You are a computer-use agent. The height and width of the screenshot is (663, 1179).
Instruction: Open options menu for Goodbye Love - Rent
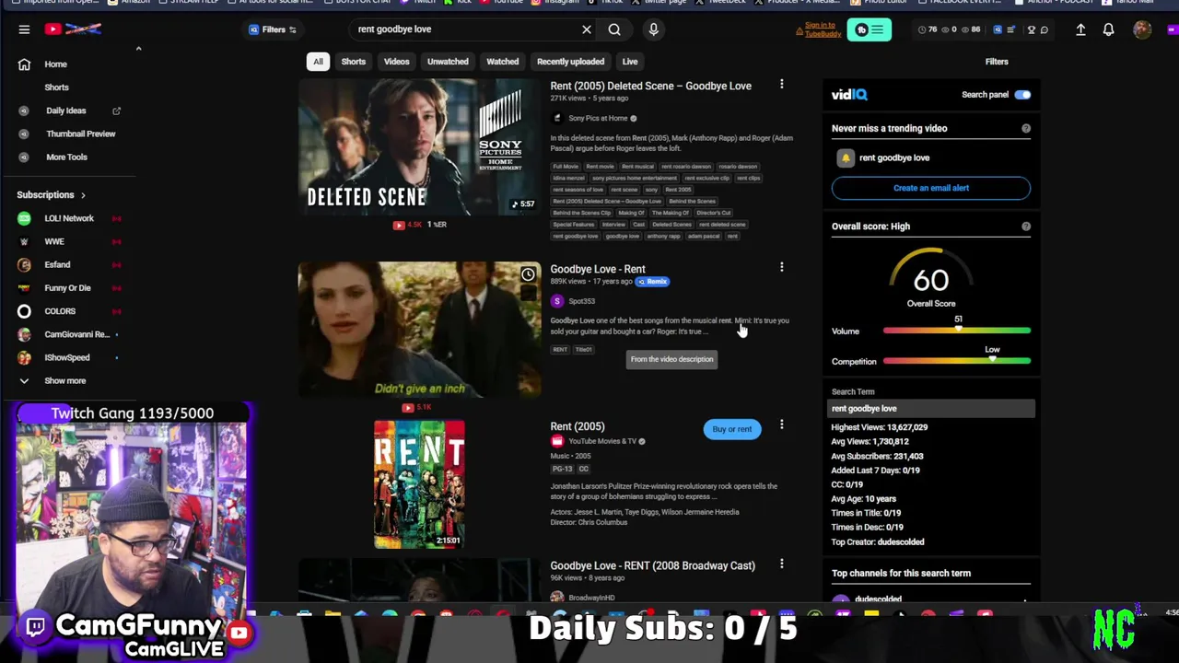tap(782, 268)
